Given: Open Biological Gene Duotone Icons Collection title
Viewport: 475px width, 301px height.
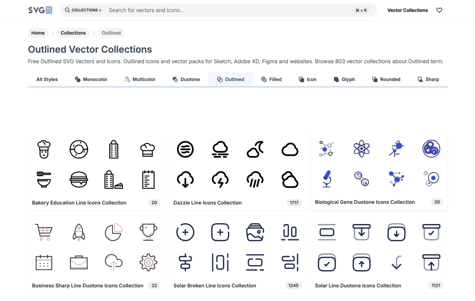Looking at the screenshot, I should coord(365,202).
